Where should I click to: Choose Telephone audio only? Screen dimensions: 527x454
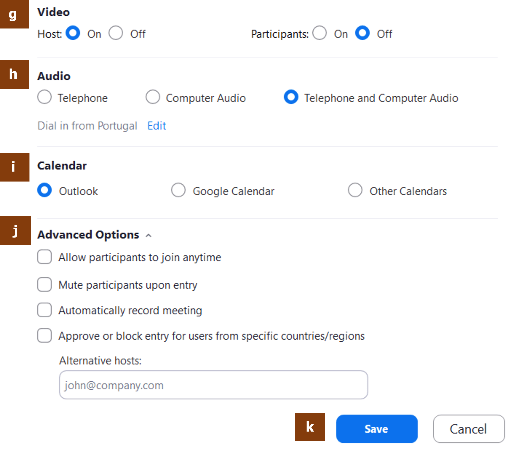(x=45, y=97)
